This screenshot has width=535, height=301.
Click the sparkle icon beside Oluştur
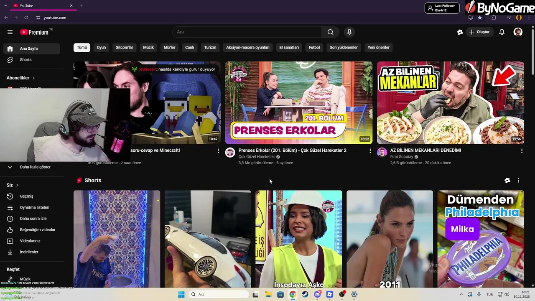460,32
